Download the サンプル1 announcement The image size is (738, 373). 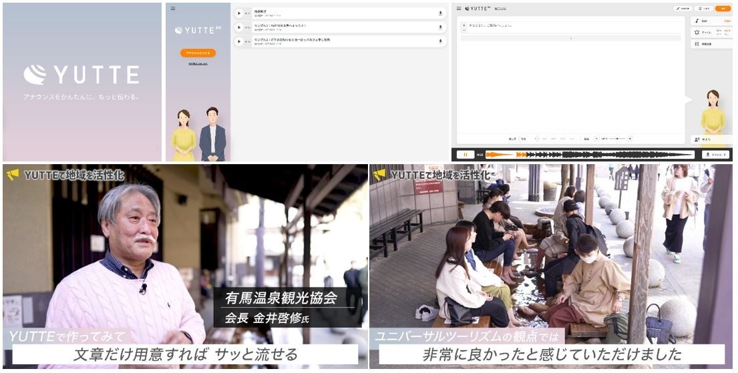(x=441, y=27)
